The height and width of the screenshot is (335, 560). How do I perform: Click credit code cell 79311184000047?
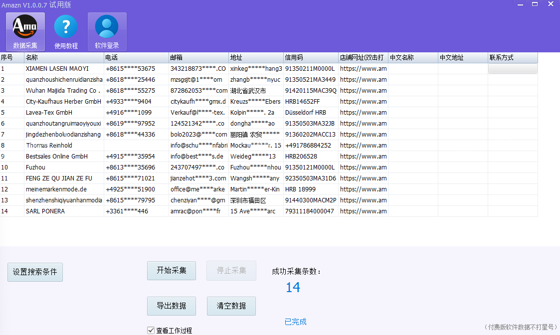311,211
